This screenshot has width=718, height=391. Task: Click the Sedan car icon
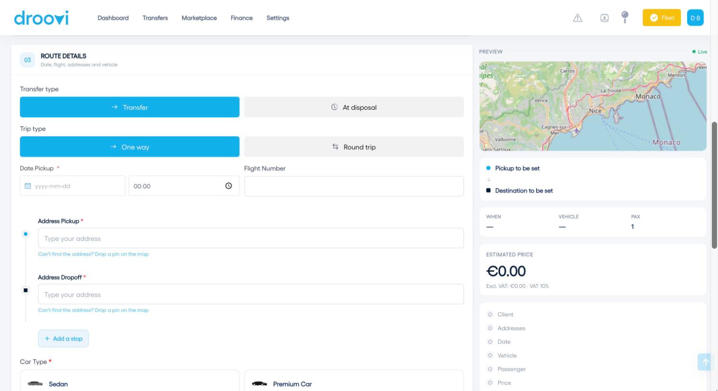pos(35,384)
